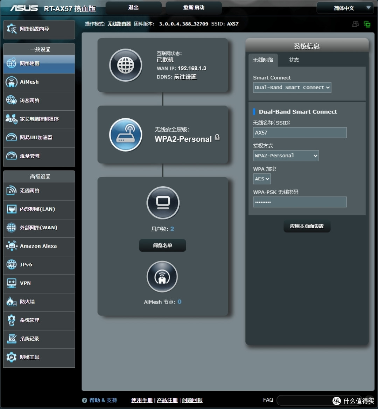This screenshot has width=378, height=409.
Task: Open the 家长电脑控制程序 parental control icon
Action: [11, 119]
